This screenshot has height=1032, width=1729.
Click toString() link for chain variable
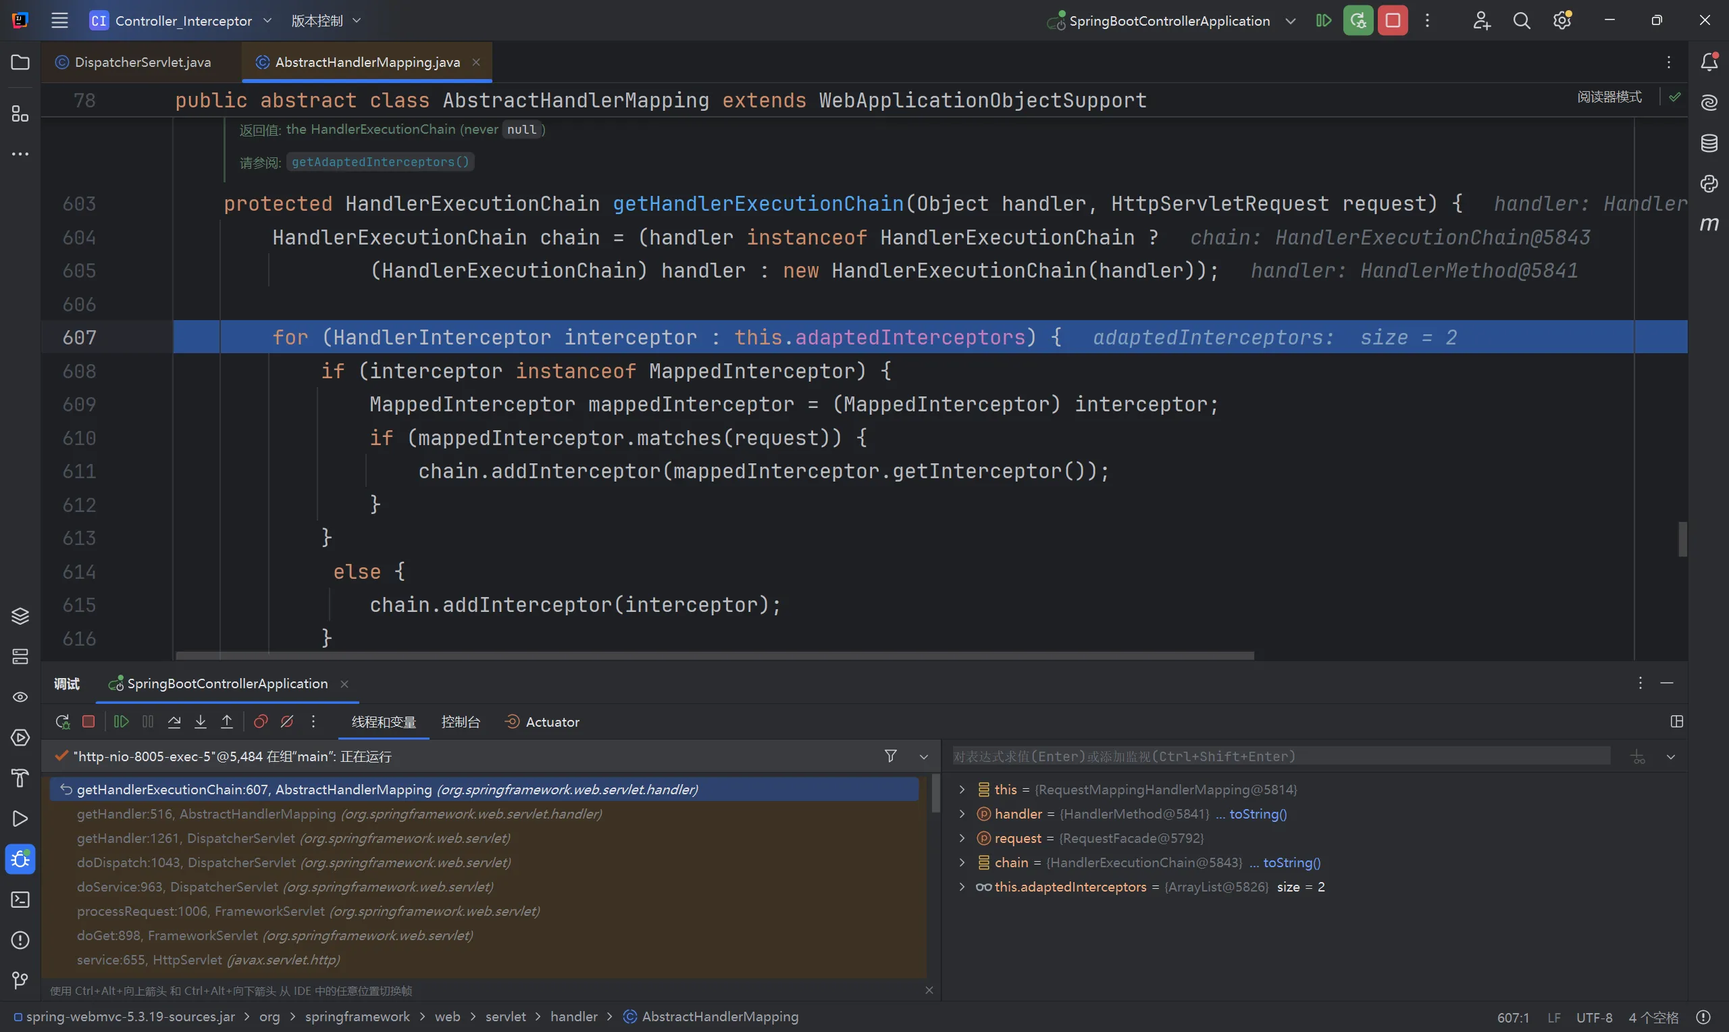pyautogui.click(x=1292, y=862)
